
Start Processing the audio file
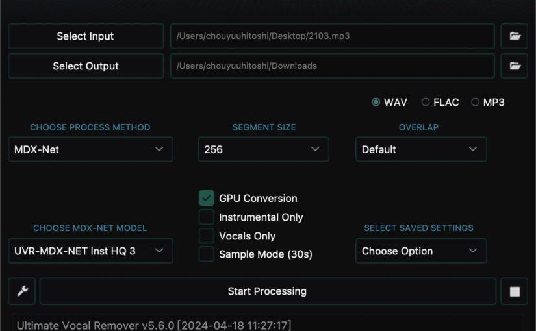(x=267, y=291)
